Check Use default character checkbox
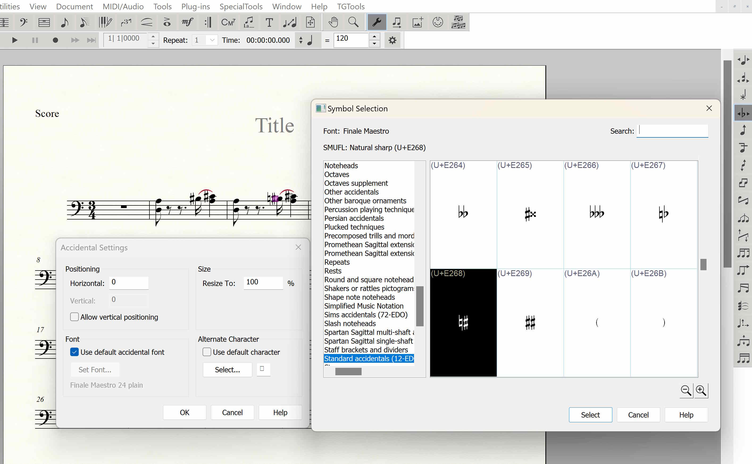Image resolution: width=752 pixels, height=464 pixels. pyautogui.click(x=207, y=352)
